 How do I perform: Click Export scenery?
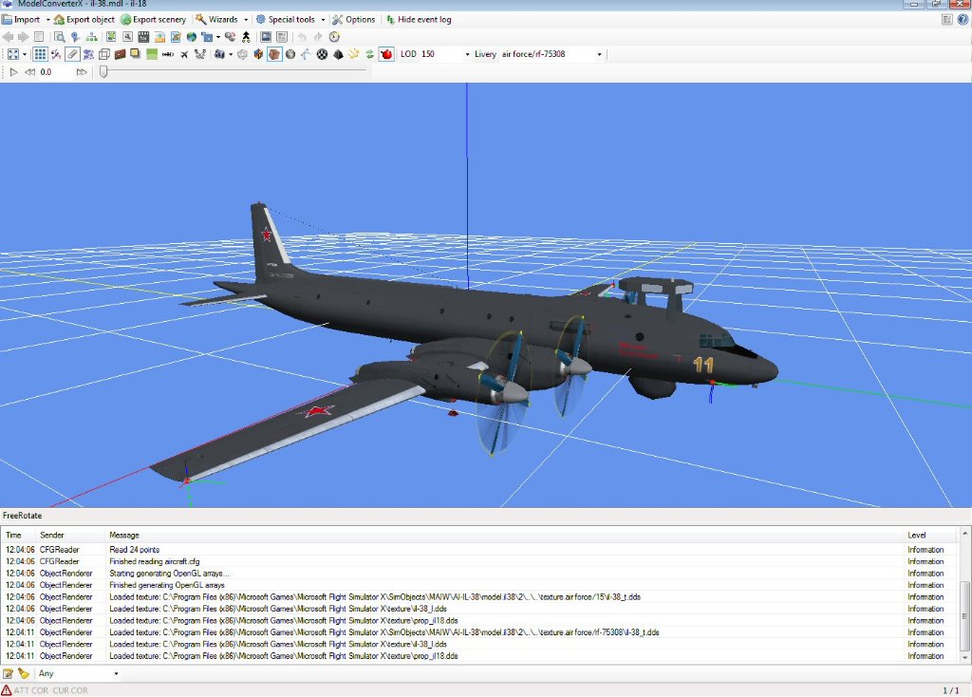pos(153,19)
